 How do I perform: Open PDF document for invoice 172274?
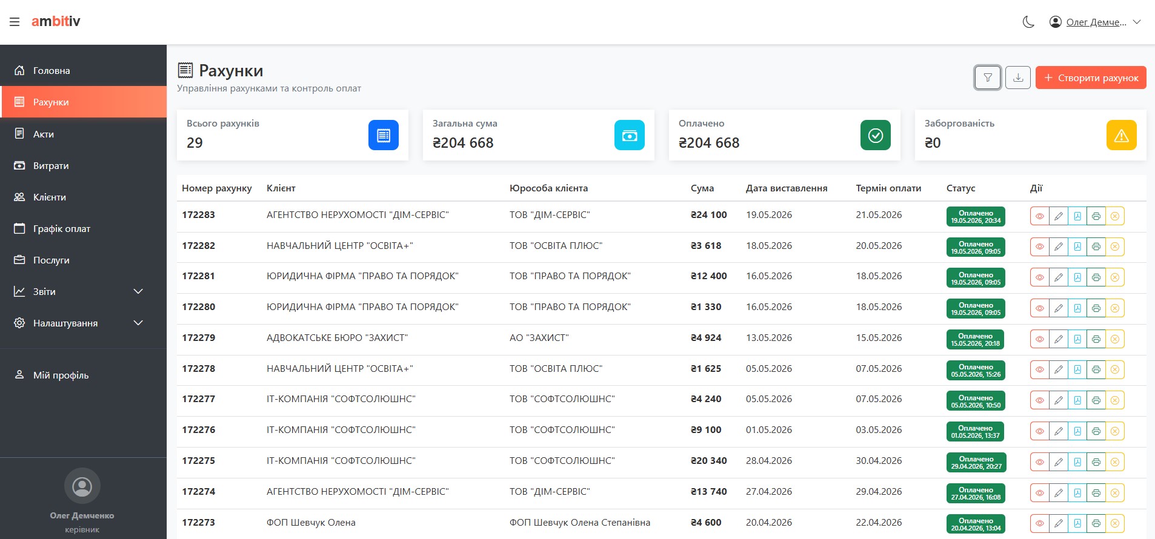1077,493
